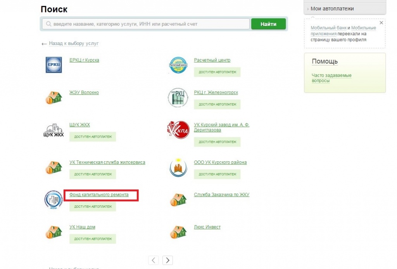397x269 pixels.
Task: Close the Мобильный банк notice
Action: coord(381,23)
